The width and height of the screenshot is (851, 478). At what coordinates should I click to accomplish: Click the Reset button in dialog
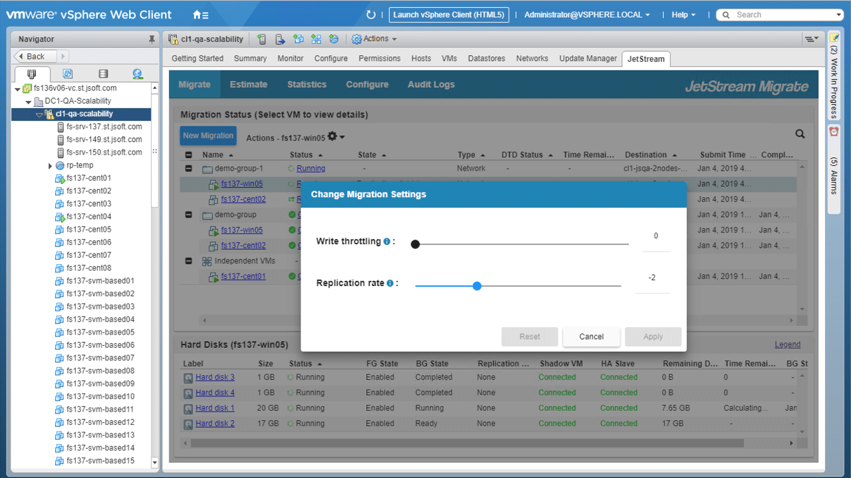tap(530, 337)
